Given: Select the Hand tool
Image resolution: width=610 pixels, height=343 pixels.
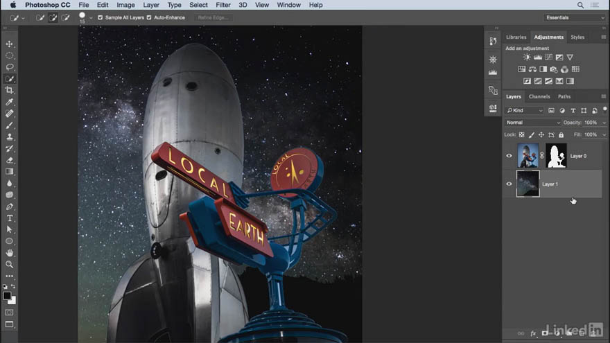Looking at the screenshot, I should tap(9, 253).
